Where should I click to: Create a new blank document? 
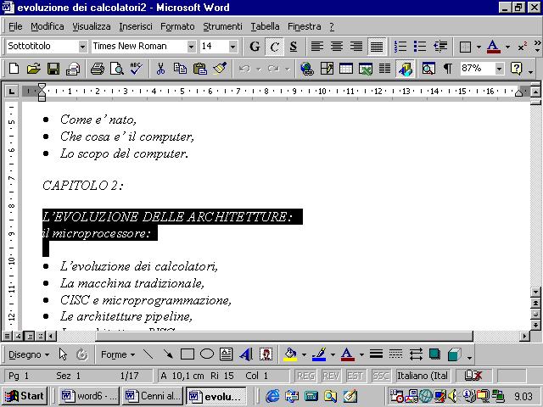coord(14,69)
